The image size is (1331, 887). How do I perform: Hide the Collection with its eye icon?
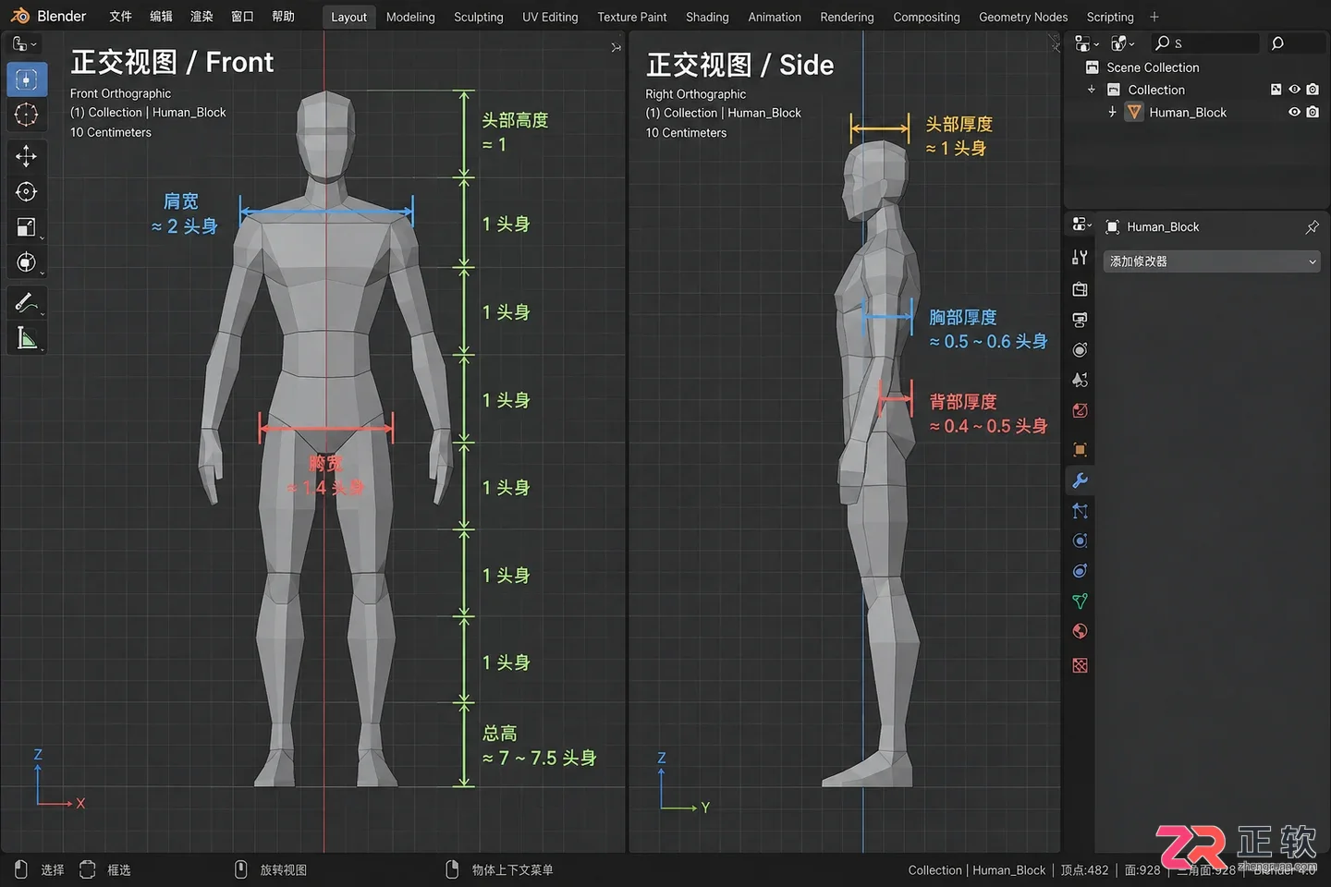pyautogui.click(x=1294, y=90)
